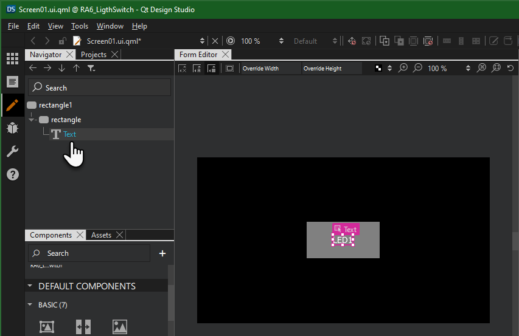Open Projects mode wrench icon
The height and width of the screenshot is (336, 519).
[12, 151]
